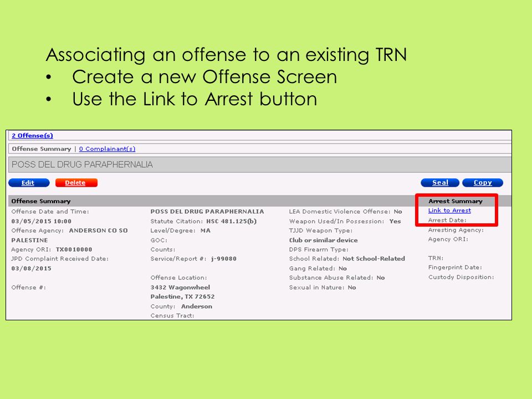Click the Arrest Summary heading

point(456,201)
